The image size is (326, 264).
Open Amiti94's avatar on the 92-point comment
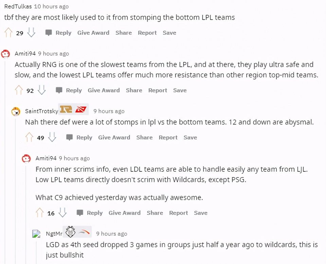(5, 54)
